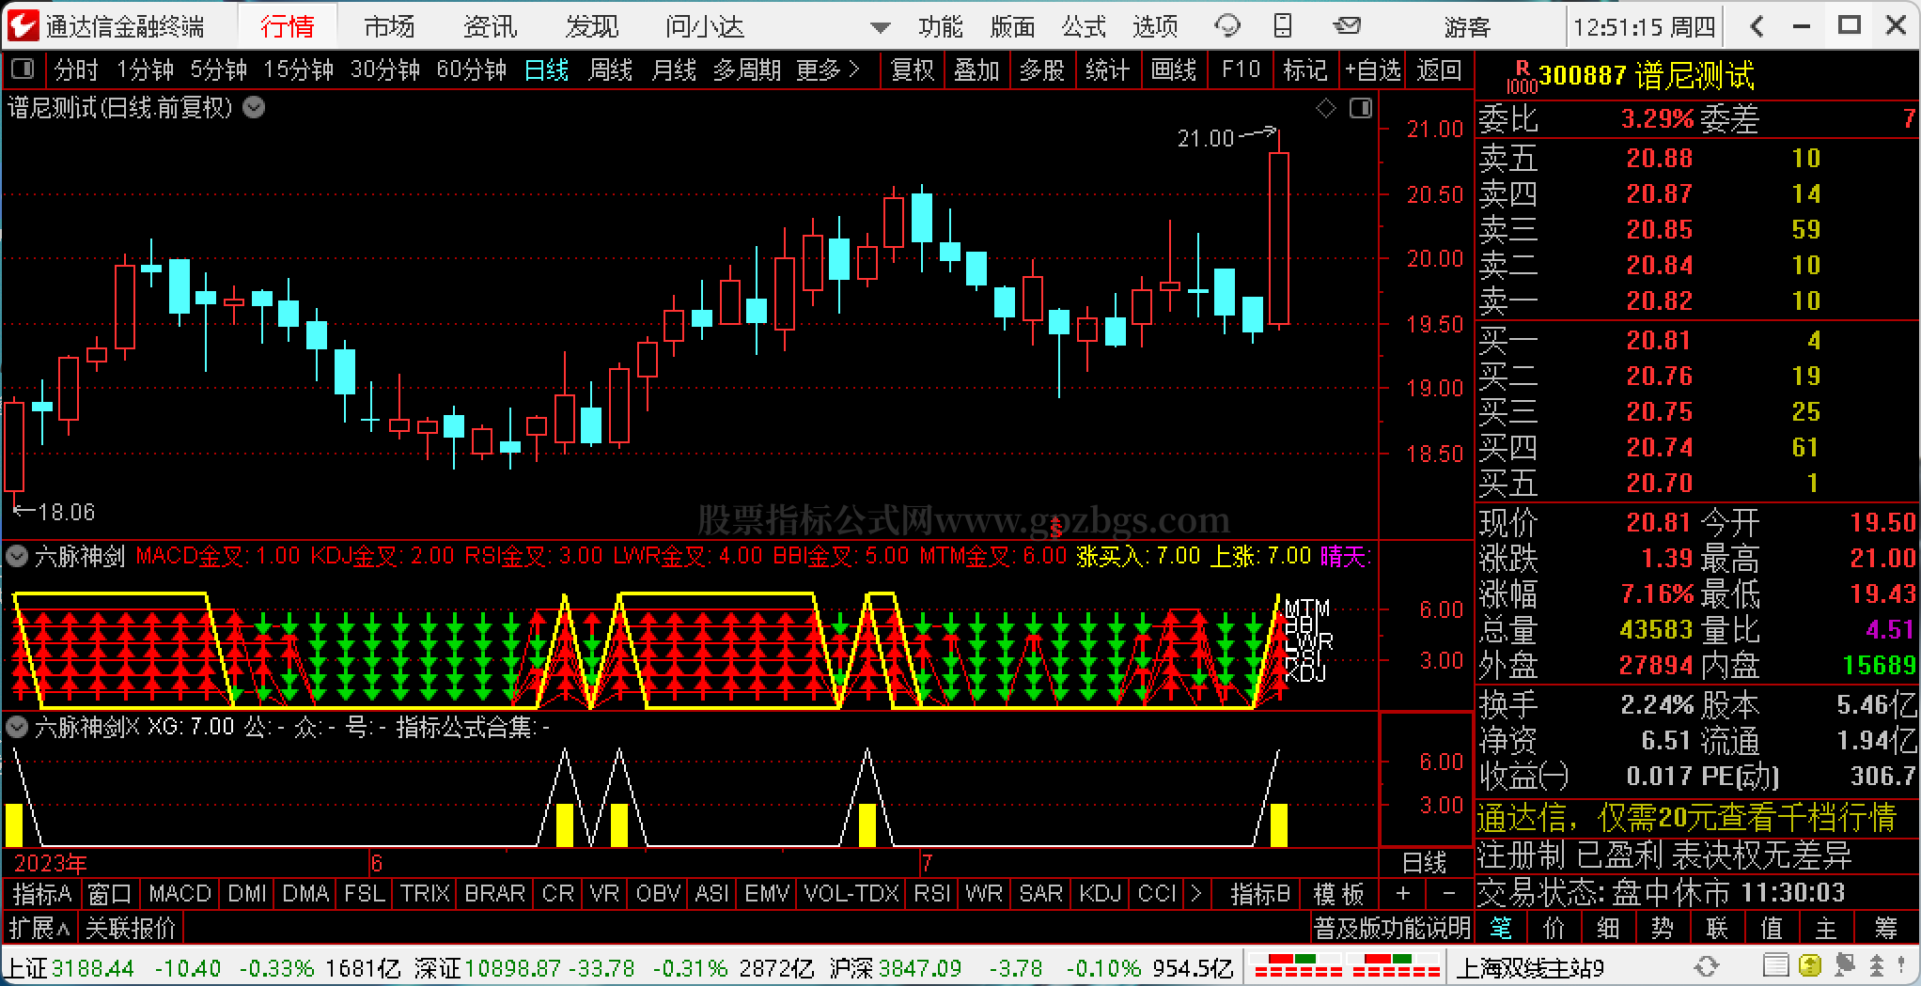The width and height of the screenshot is (1921, 986).
Task: Zoom out chart with − button
Action: (x=1449, y=893)
